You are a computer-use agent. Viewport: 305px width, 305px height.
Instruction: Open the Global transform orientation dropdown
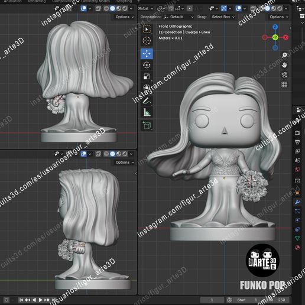click(x=145, y=8)
